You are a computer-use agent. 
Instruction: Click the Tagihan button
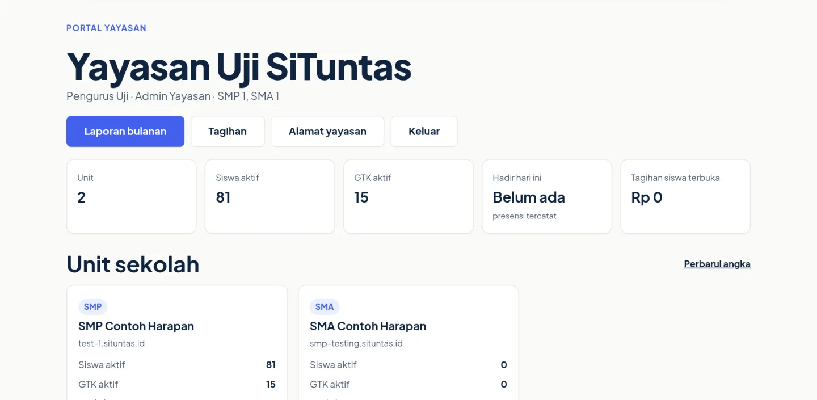228,132
